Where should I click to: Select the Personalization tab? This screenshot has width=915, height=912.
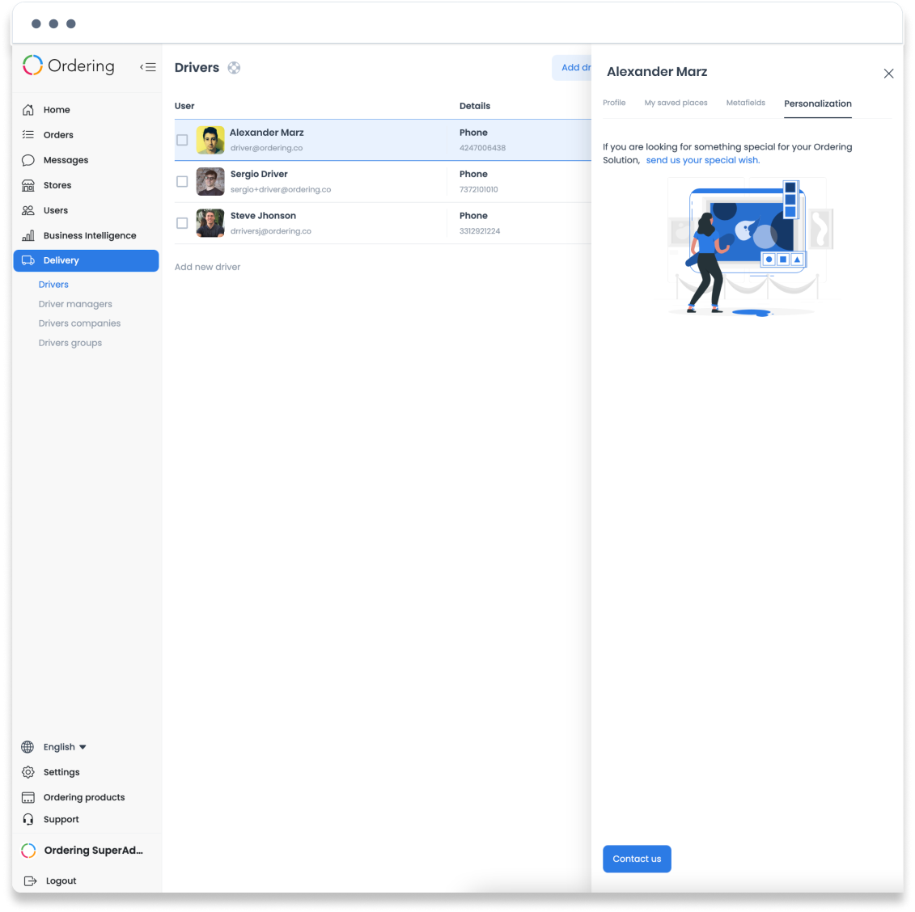click(x=818, y=103)
